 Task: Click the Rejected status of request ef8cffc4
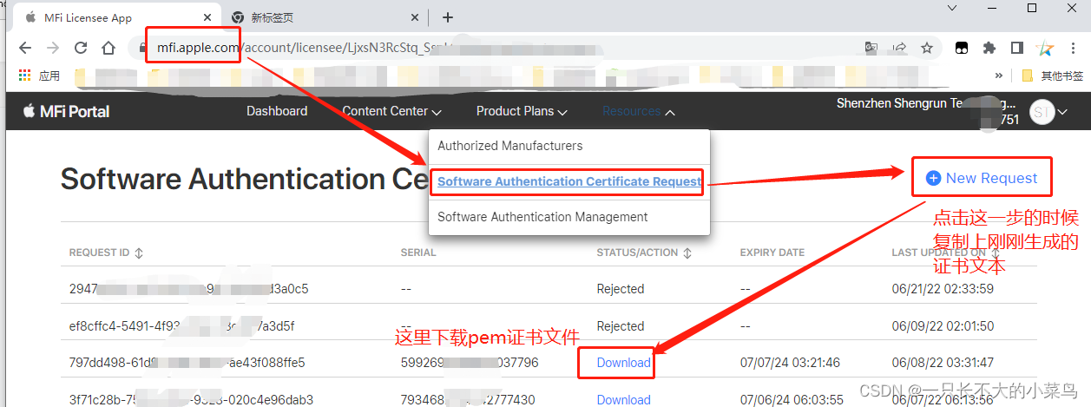coord(621,326)
